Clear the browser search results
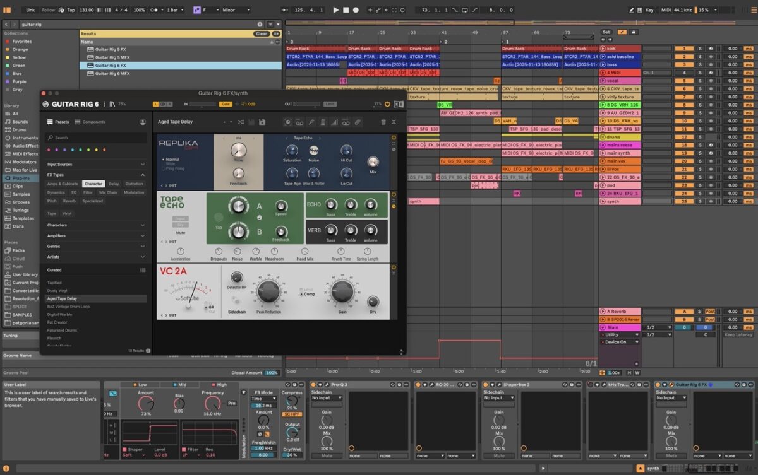Viewport: 758px width, 475px height. 262,33
